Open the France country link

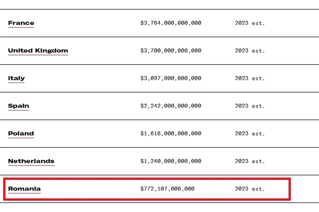point(21,23)
